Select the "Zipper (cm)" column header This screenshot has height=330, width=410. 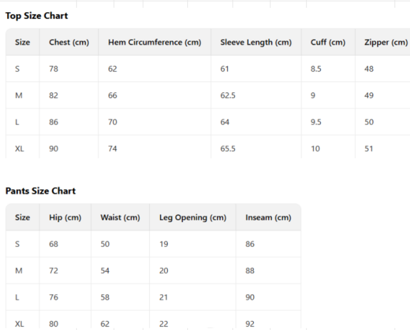(386, 42)
